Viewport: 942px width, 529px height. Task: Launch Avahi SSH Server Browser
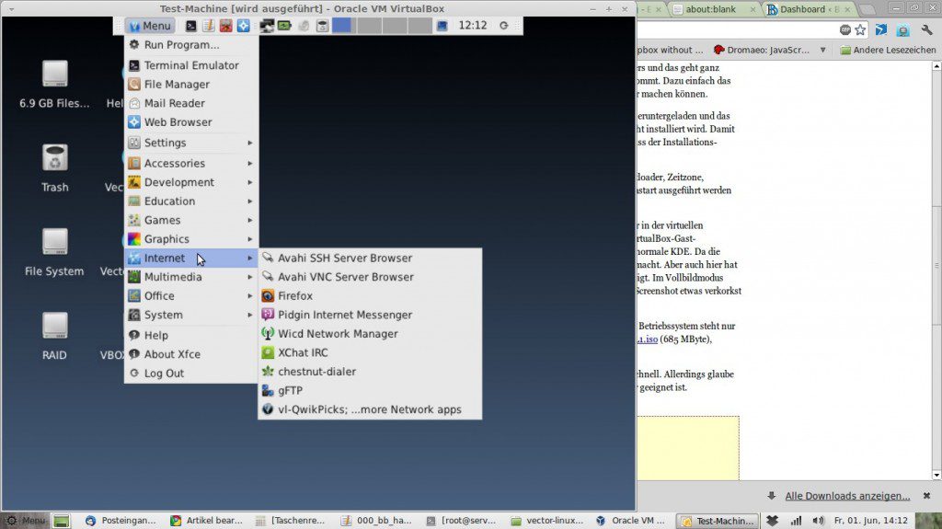(370, 258)
